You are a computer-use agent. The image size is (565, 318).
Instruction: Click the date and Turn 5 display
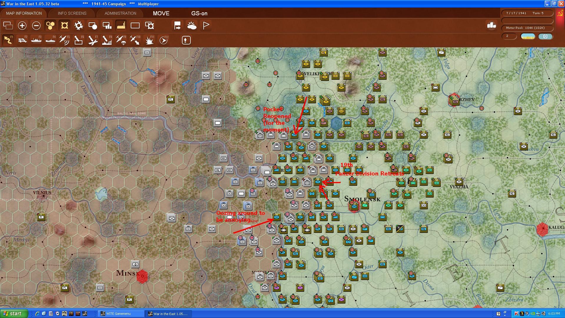pyautogui.click(x=527, y=13)
